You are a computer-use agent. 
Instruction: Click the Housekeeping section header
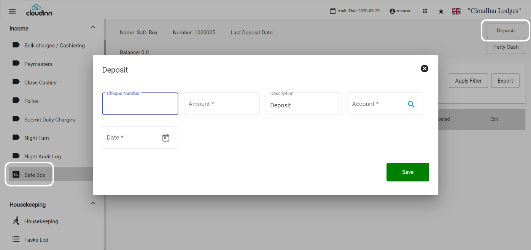click(27, 205)
